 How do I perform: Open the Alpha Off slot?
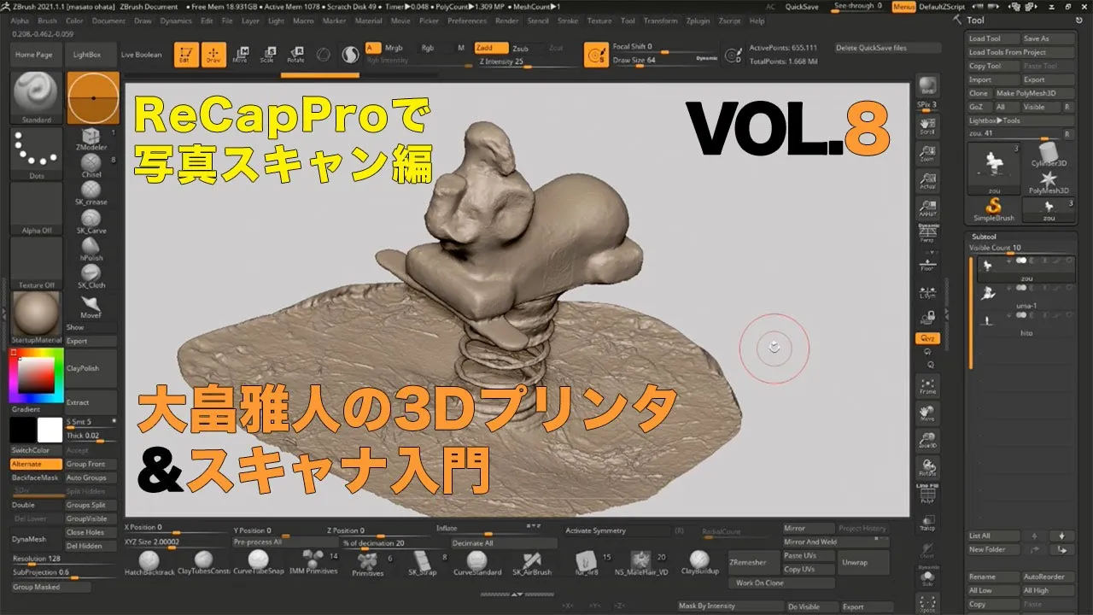(36, 208)
